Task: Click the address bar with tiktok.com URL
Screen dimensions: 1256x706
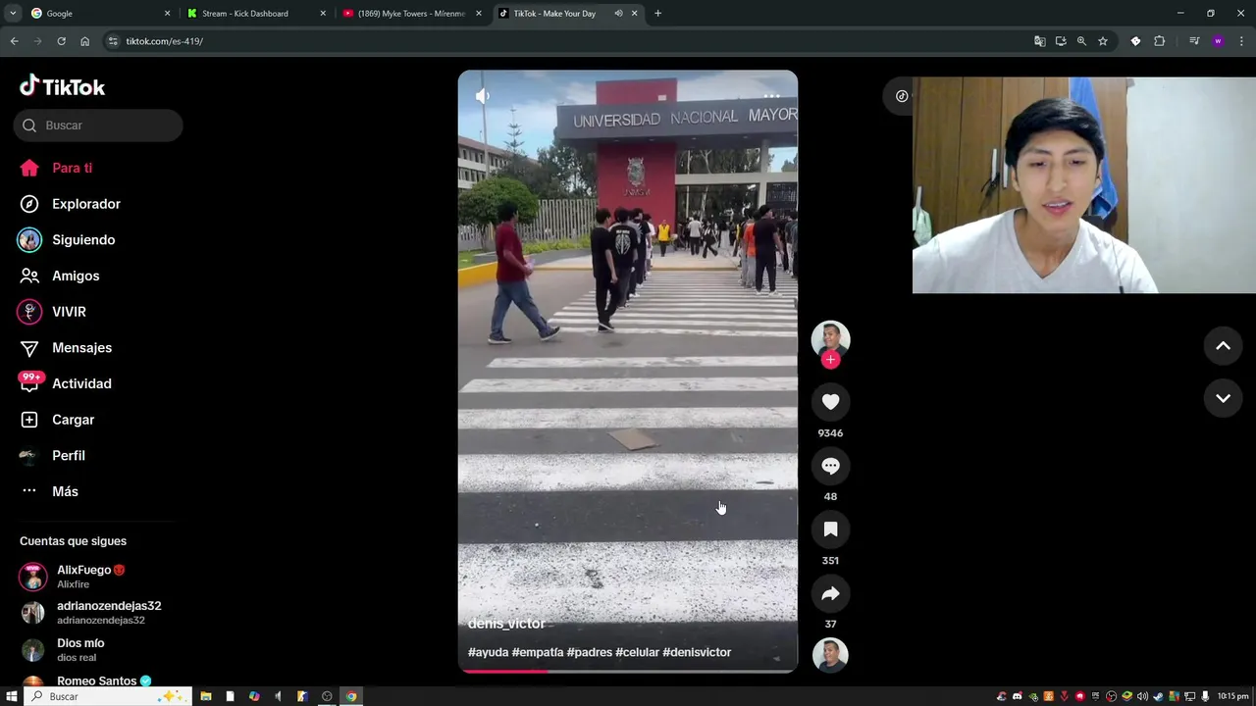Action: 569,41
